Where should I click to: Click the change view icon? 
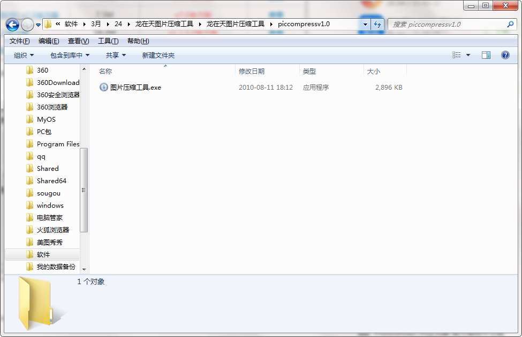click(x=457, y=55)
